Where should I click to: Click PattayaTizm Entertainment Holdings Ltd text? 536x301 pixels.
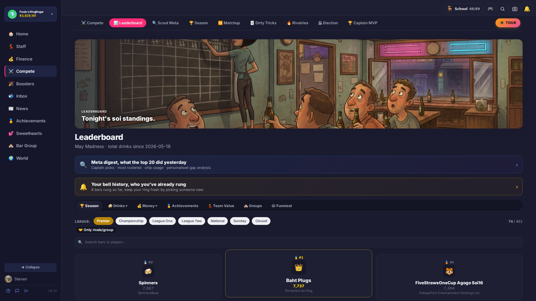449,293
